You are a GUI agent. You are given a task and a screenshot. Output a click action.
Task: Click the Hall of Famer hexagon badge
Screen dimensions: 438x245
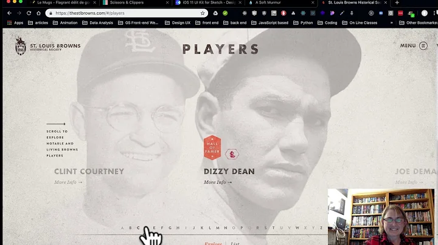[x=212, y=147]
